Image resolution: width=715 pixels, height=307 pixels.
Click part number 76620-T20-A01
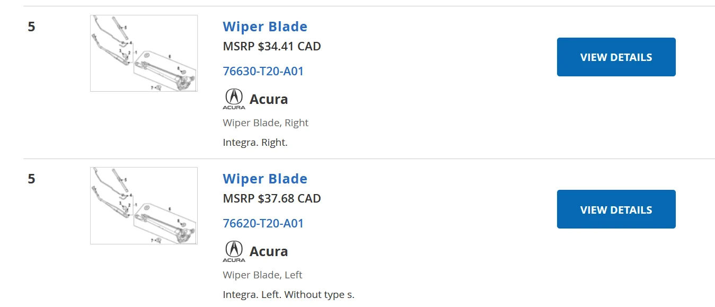coord(263,223)
